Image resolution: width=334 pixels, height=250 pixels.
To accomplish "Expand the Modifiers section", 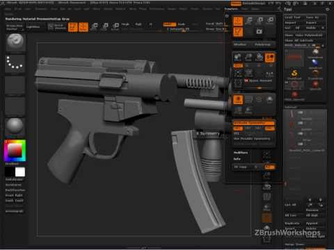I will point(241,153).
